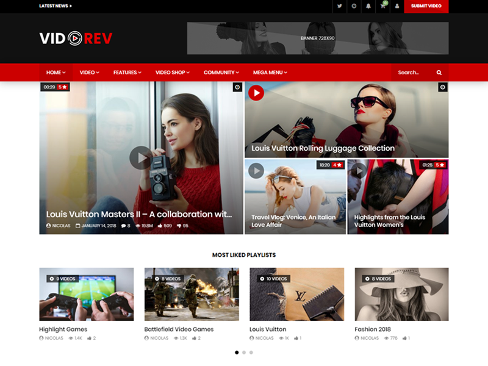Click the Submit Video button

(426, 6)
